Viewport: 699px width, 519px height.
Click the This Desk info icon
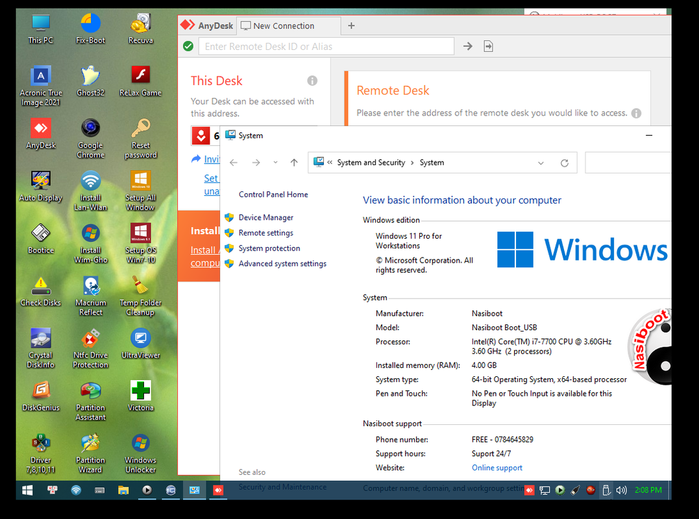312,80
